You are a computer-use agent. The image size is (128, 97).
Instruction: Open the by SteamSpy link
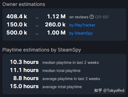click(x=81, y=33)
